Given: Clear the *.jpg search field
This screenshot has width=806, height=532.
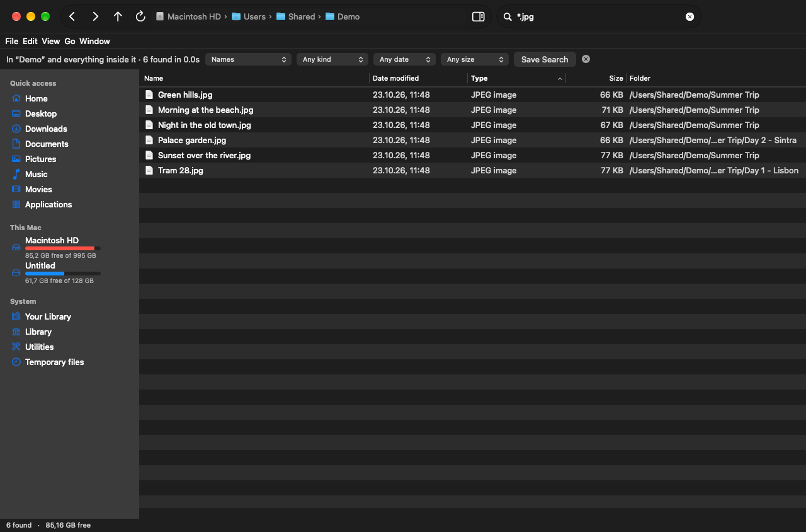Looking at the screenshot, I should point(690,17).
